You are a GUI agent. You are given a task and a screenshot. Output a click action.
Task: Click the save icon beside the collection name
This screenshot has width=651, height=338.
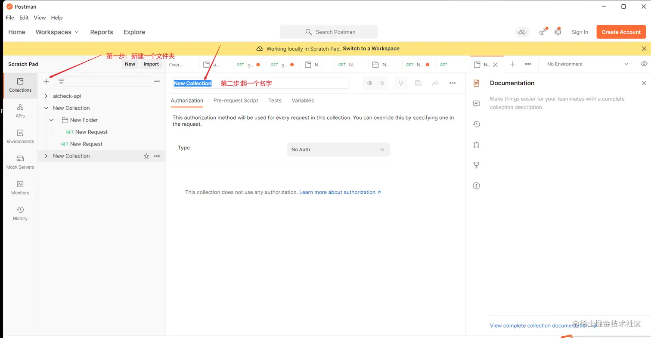point(418,83)
